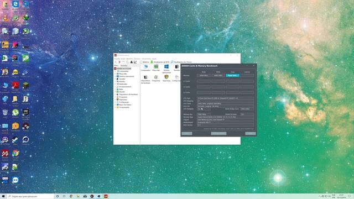Expand the Placa mãe tree node arrow

point(116,74)
